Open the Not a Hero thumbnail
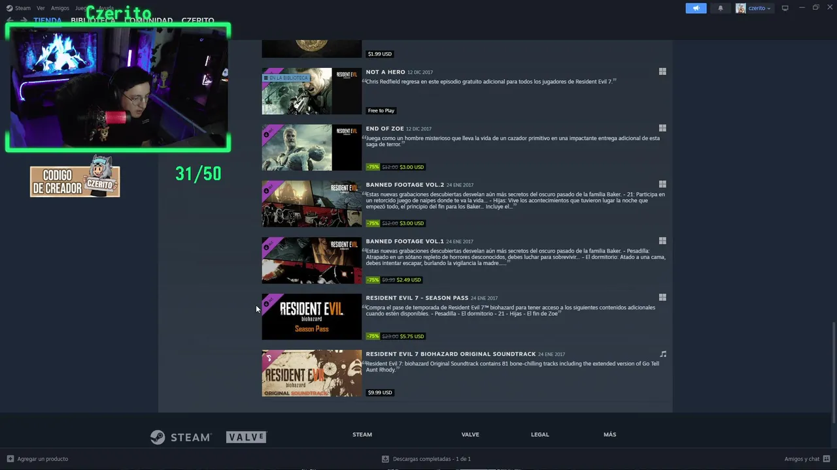 [311, 91]
